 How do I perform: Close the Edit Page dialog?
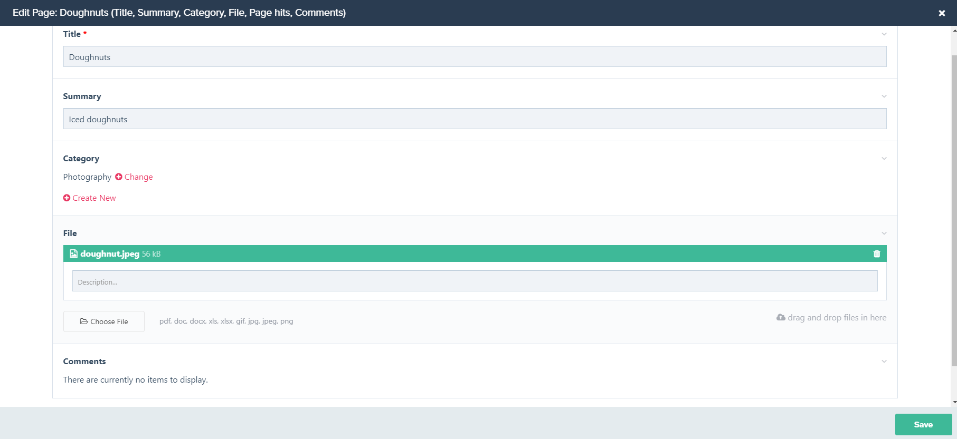tap(942, 13)
